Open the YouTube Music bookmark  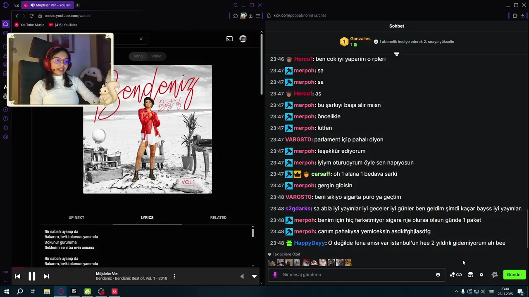point(29,25)
